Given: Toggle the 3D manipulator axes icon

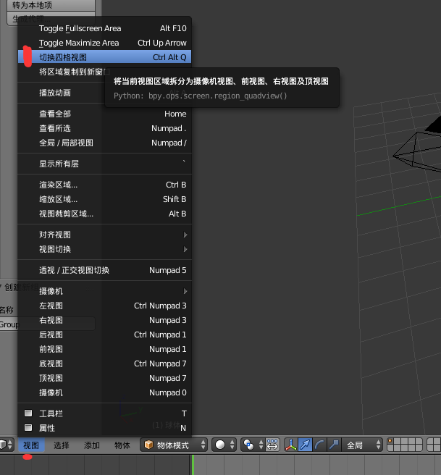Looking at the screenshot, I should pos(290,445).
